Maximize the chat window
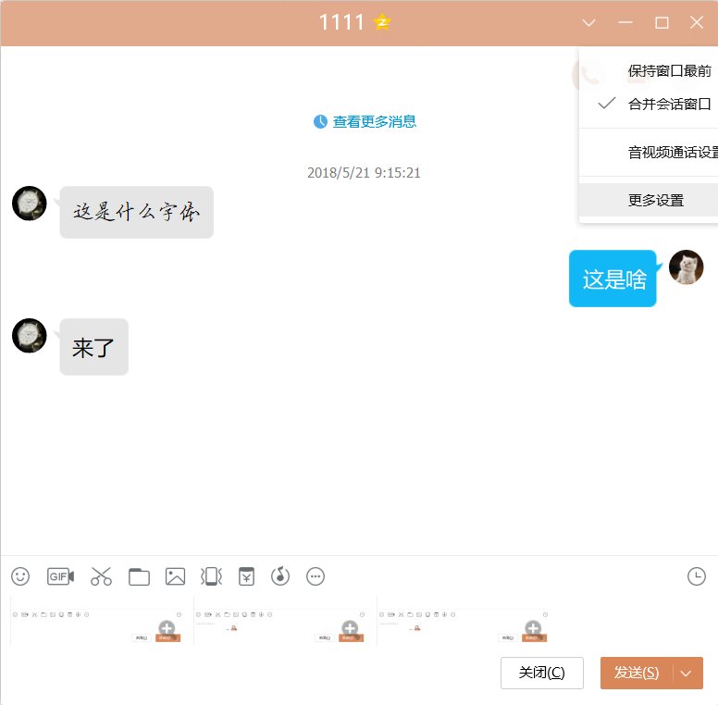Image resolution: width=718 pixels, height=705 pixels. (x=662, y=22)
